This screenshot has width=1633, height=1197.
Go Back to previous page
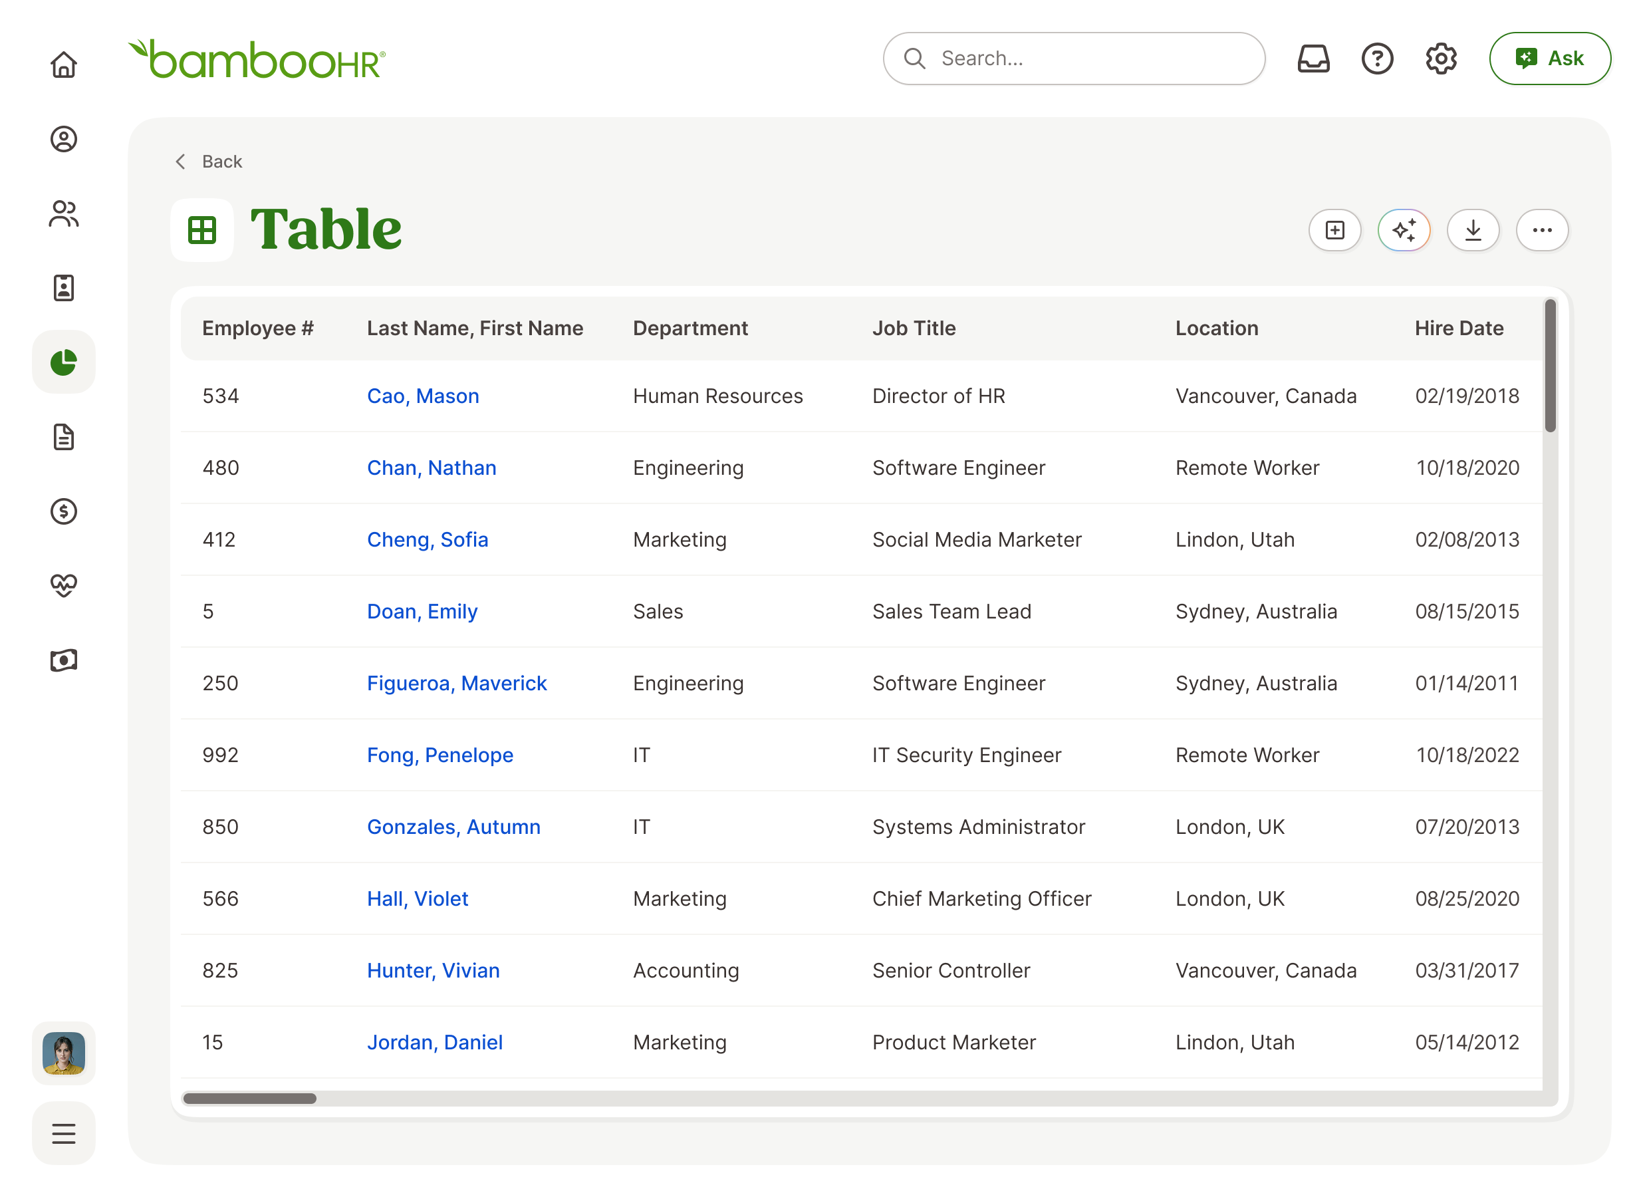(x=208, y=162)
